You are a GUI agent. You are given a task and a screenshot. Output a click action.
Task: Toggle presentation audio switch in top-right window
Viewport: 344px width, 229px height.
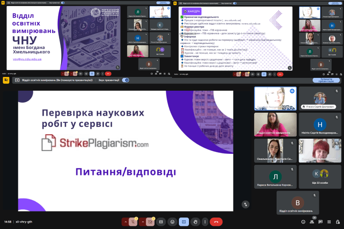(x=235, y=3)
